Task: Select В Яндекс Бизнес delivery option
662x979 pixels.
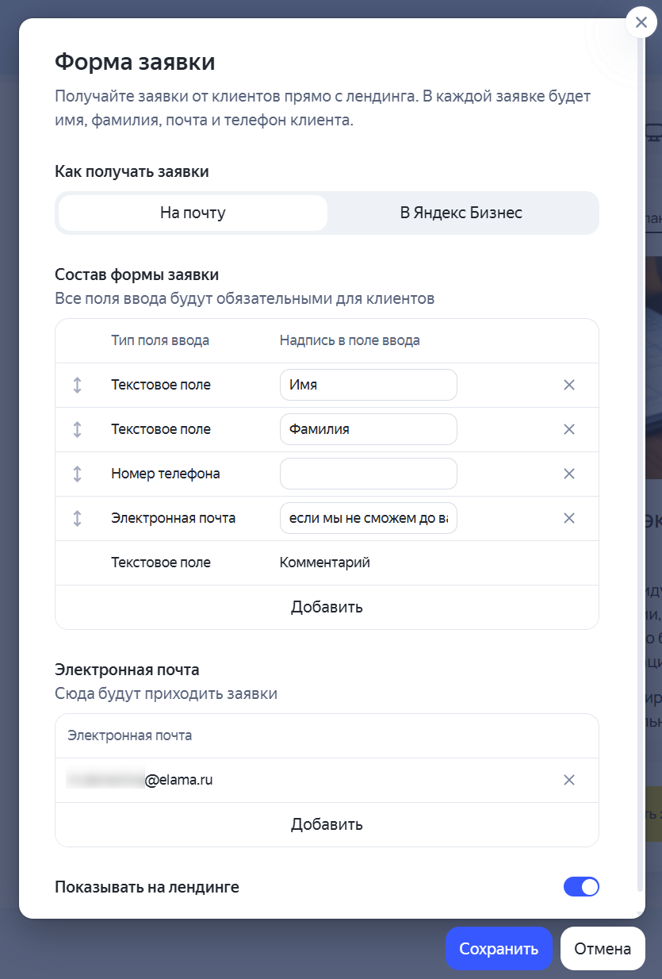Action: (461, 213)
